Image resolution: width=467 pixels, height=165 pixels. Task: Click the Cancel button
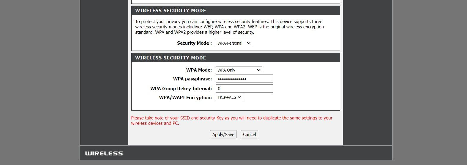click(249, 134)
